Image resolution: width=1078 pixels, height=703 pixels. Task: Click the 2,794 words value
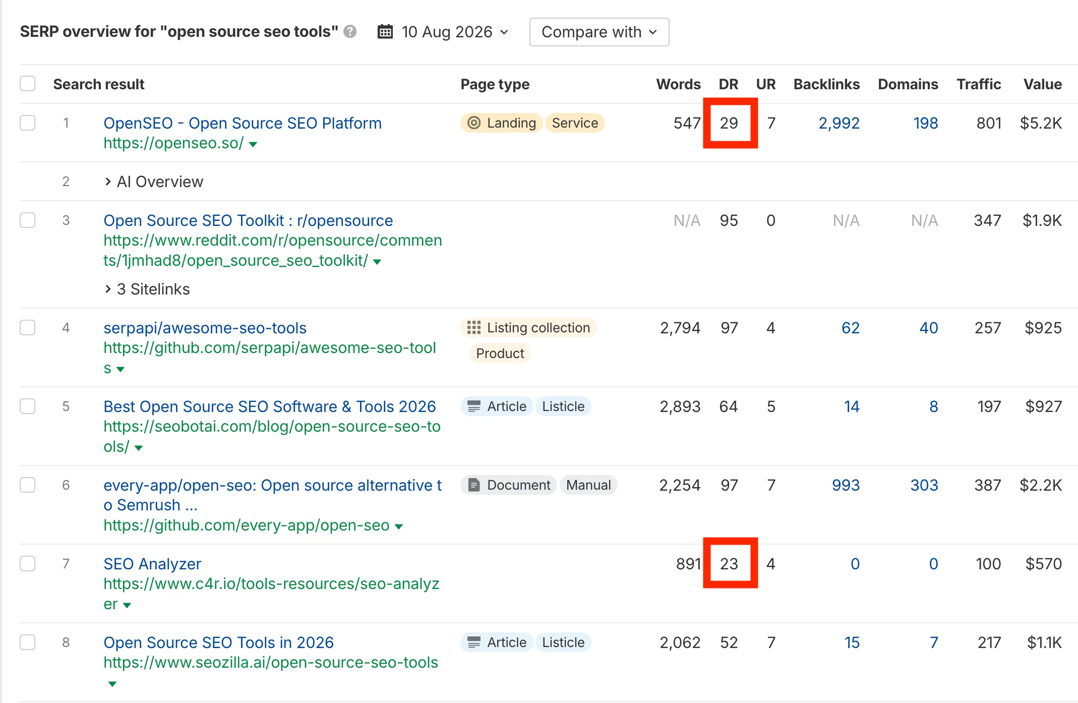click(680, 328)
